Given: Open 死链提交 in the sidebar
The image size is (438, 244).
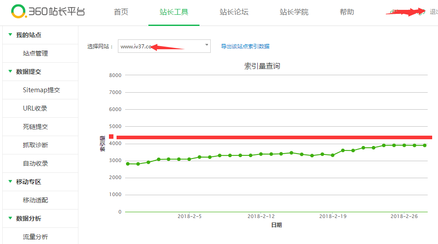Looking at the screenshot, I should pos(35,127).
